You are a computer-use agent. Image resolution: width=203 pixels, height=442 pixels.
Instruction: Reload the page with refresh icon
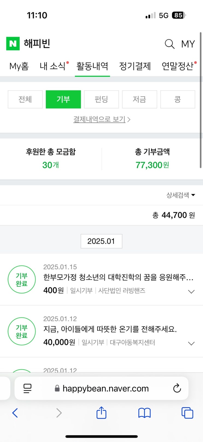pyautogui.click(x=177, y=388)
